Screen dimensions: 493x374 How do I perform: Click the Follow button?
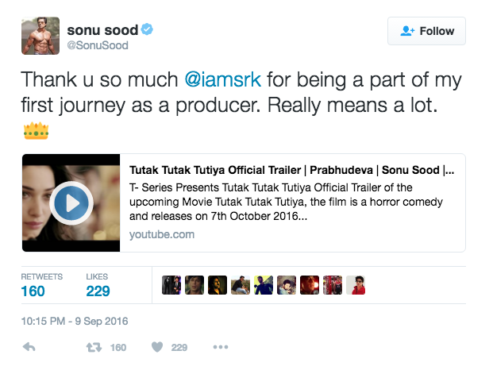(426, 31)
